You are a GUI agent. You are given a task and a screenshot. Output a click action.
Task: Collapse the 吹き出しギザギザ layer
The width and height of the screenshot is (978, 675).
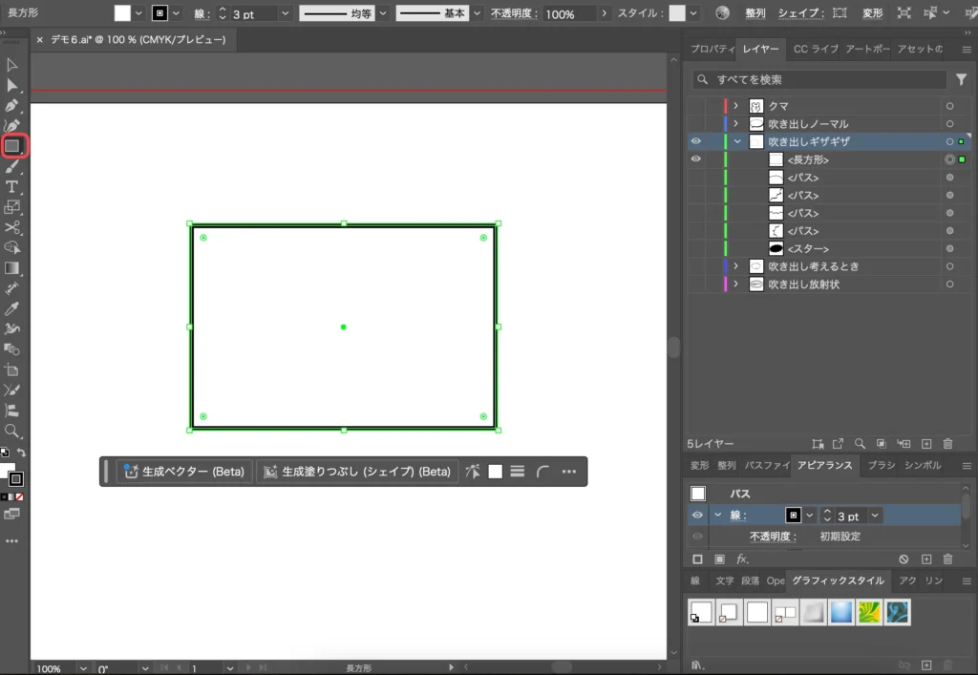[x=736, y=141]
